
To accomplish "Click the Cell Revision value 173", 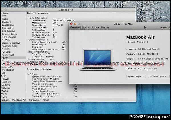I will [x=55, y=37].
